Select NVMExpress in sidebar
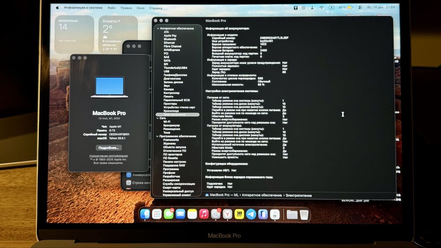Viewport: 441px width, 248px height. pyautogui.click(x=172, y=50)
